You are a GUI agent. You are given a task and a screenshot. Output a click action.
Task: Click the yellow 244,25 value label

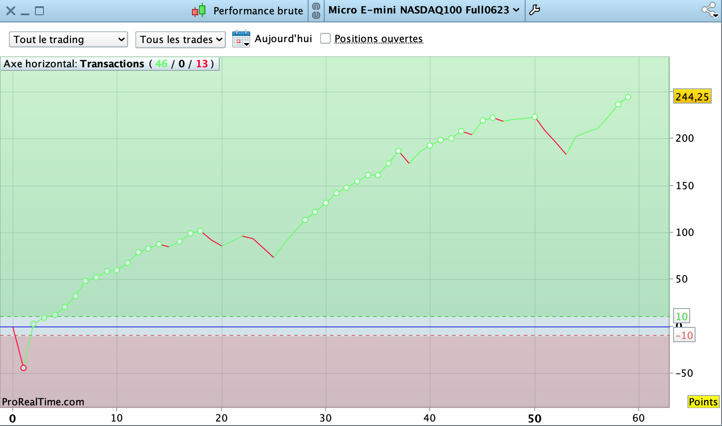tap(692, 96)
